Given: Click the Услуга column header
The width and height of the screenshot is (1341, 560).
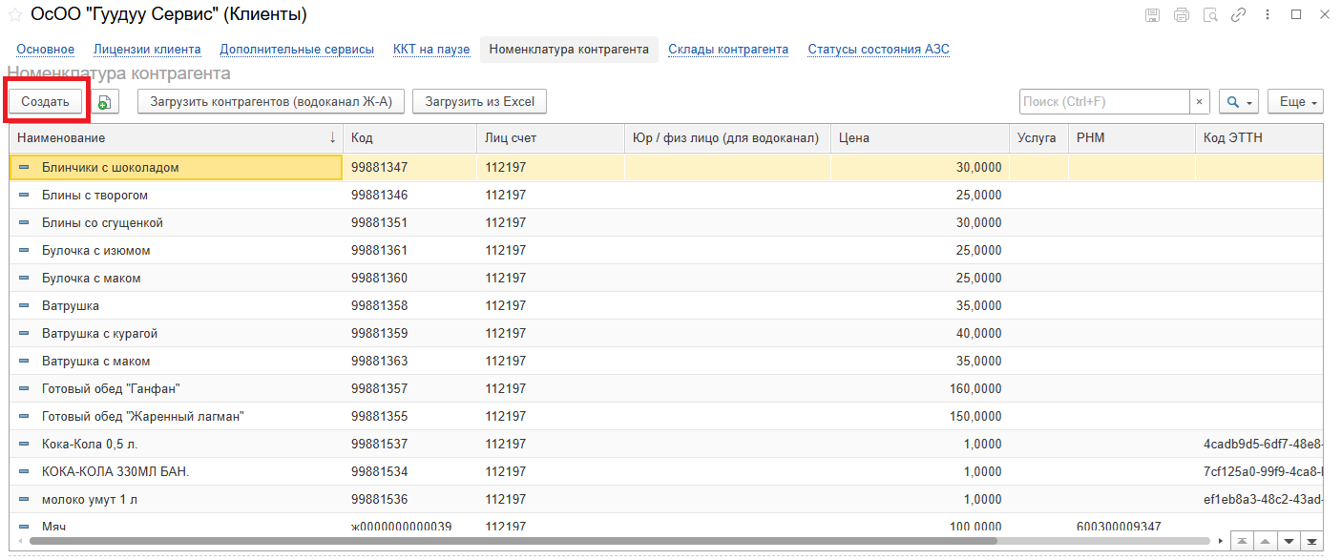Looking at the screenshot, I should click(1038, 138).
